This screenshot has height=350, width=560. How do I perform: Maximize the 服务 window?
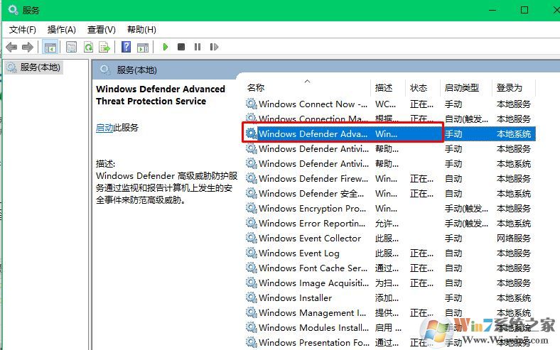[524, 10]
